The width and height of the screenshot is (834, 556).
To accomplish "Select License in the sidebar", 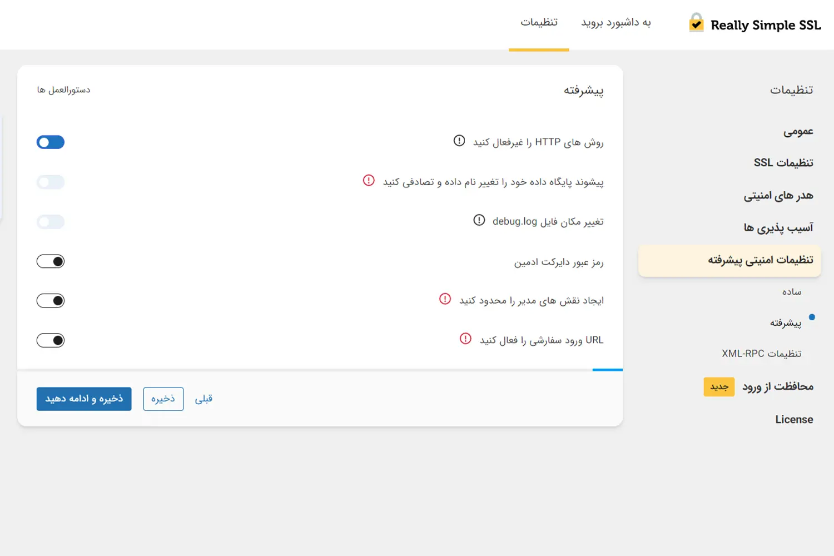I will [x=794, y=420].
